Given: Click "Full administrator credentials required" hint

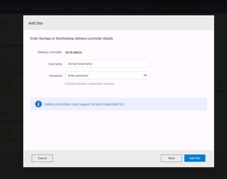Looking at the screenshot, I should [x=89, y=84].
